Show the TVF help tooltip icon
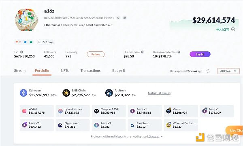243x146 pixels. point(22,52)
